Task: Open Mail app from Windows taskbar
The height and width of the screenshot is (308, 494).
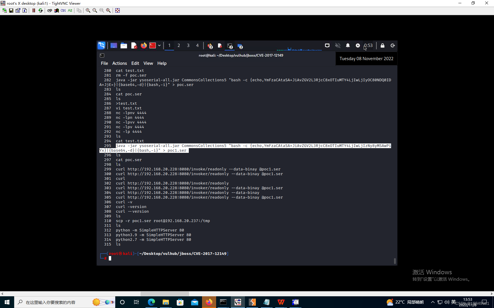Action: click(195, 302)
